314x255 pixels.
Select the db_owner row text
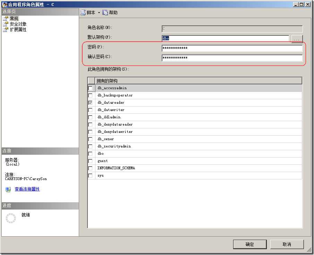click(x=106, y=139)
